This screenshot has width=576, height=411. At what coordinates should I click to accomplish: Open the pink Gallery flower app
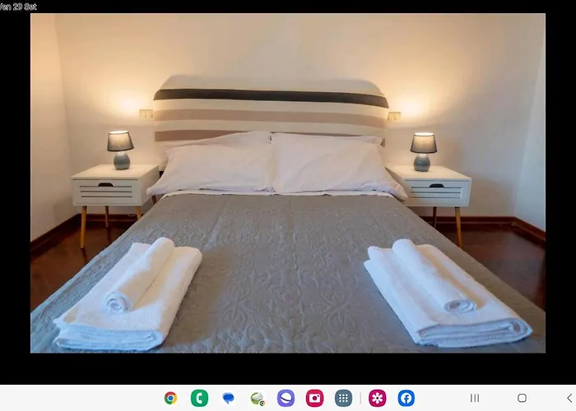(377, 398)
